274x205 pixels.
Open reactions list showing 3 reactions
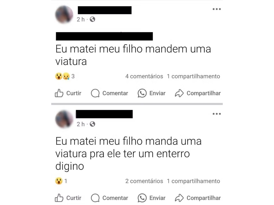click(65, 76)
